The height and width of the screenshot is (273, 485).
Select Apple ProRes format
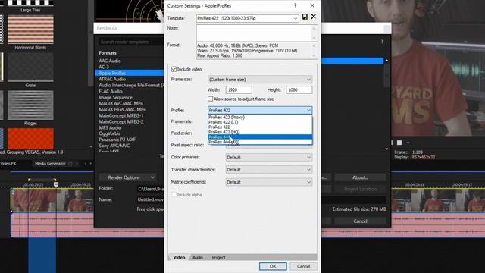[130, 73]
